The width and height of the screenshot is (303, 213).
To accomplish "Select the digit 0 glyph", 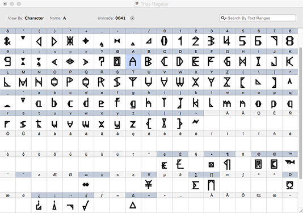I will [x=165, y=41].
